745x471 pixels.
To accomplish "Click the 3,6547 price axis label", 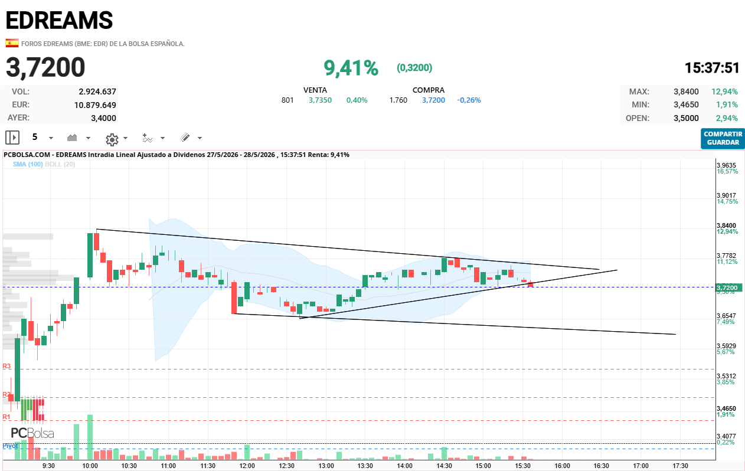I will 726,316.
